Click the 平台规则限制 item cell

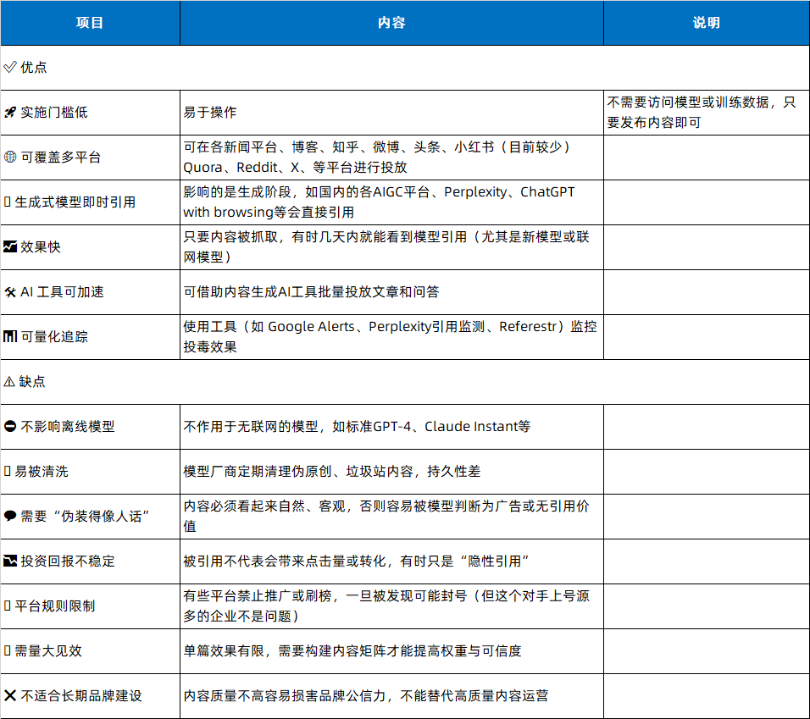tap(58, 606)
